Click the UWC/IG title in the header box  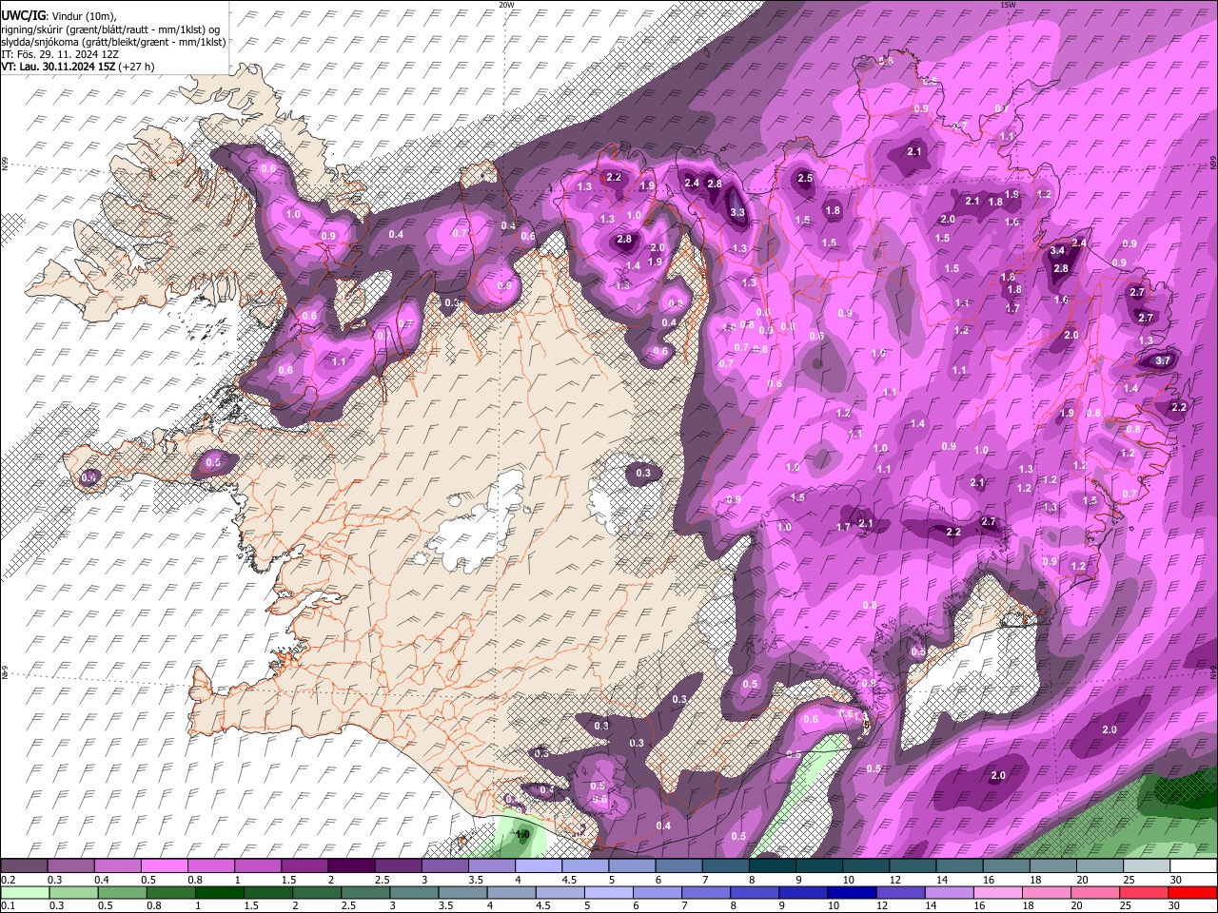tap(22, 15)
